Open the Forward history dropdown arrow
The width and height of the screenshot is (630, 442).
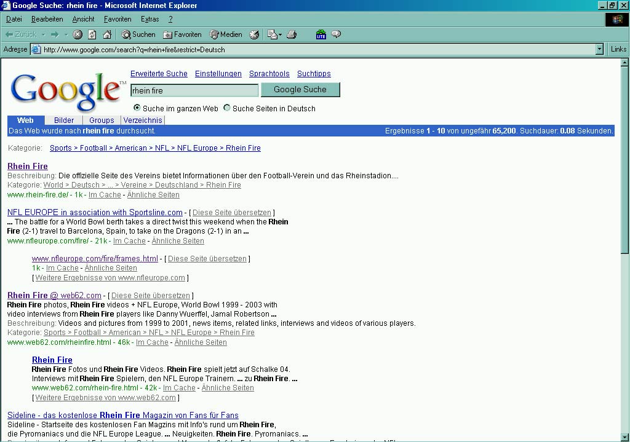click(66, 34)
